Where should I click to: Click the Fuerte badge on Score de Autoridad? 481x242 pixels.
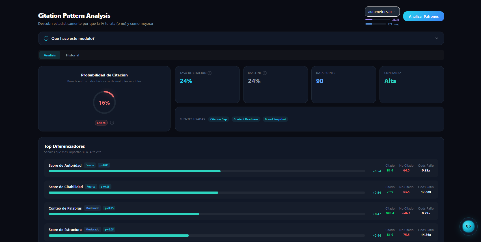tap(90, 165)
